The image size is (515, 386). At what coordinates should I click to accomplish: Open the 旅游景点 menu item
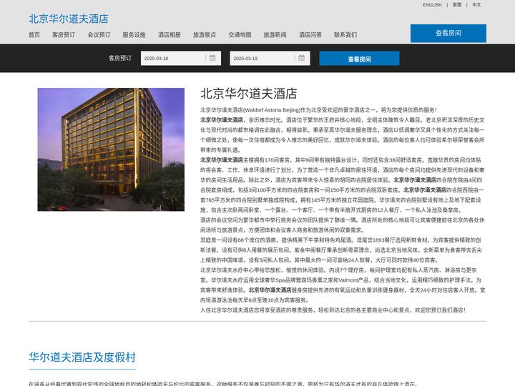pos(205,35)
